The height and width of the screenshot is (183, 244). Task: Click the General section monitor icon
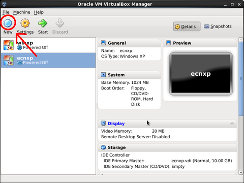tap(103, 43)
